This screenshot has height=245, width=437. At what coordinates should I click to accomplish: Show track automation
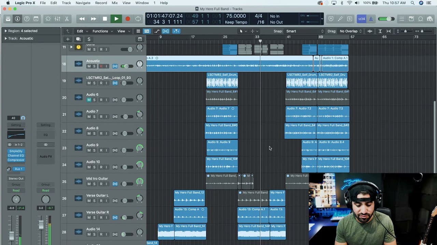coord(157,31)
